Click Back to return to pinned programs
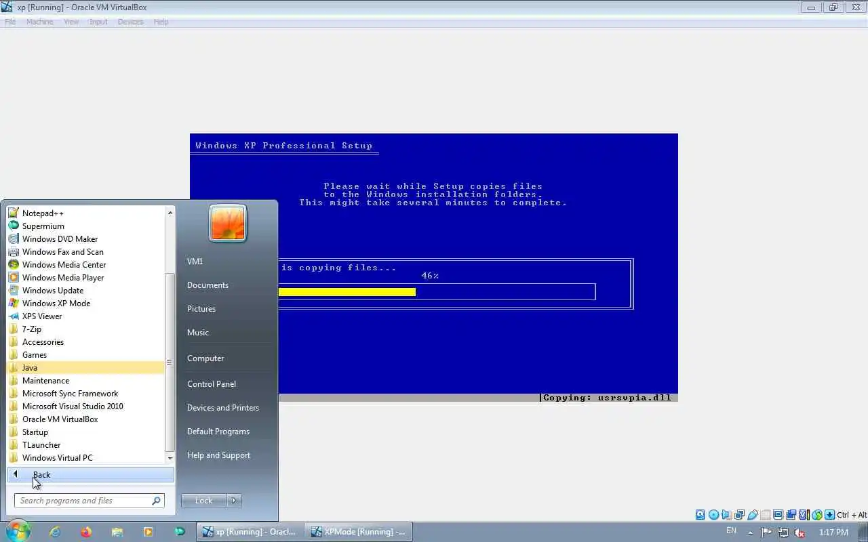 tap(91, 474)
